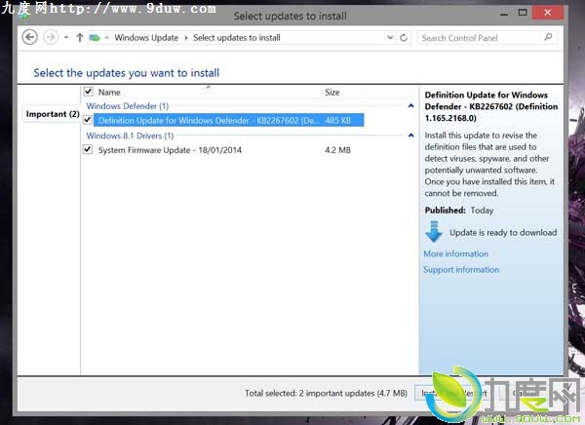Click the 4.2 MB size value
The height and width of the screenshot is (425, 585).
tap(337, 150)
